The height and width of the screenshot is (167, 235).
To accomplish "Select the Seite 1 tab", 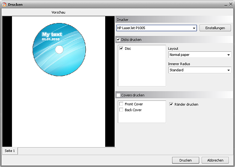I will pyautogui.click(x=10, y=151).
